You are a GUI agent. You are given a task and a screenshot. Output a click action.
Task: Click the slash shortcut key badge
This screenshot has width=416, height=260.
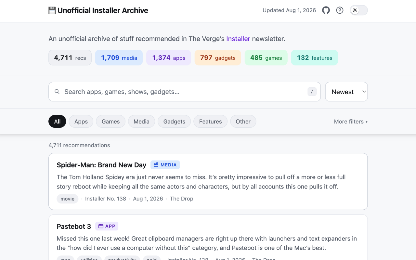[312, 92]
